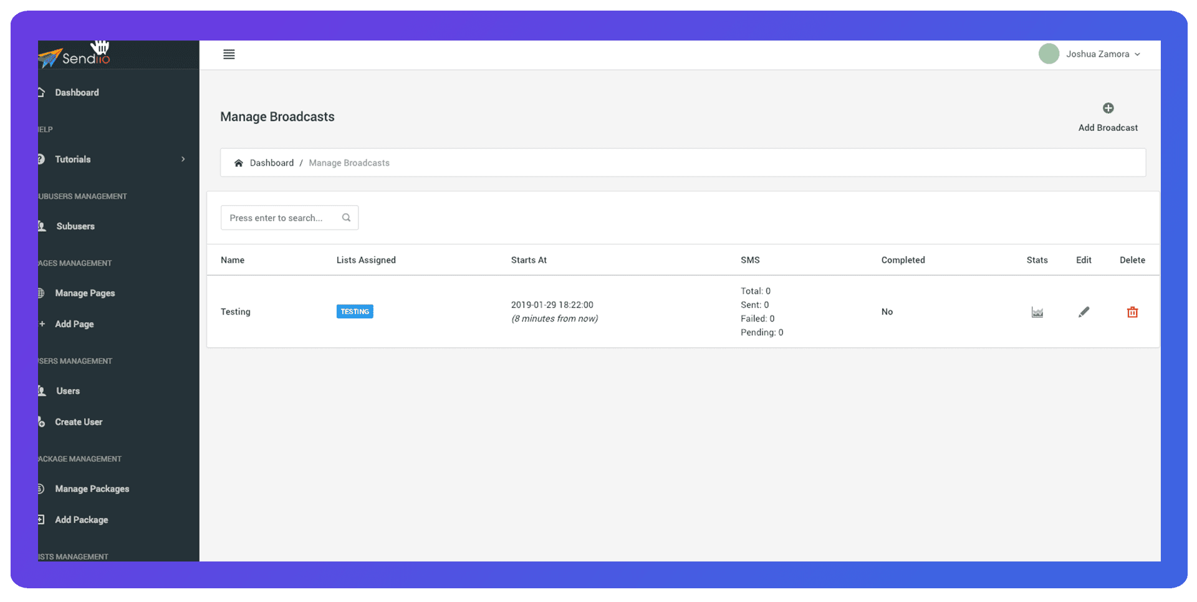This screenshot has height=602, width=1197.
Task: Click the Dashboard breadcrumb link
Action: (271, 163)
